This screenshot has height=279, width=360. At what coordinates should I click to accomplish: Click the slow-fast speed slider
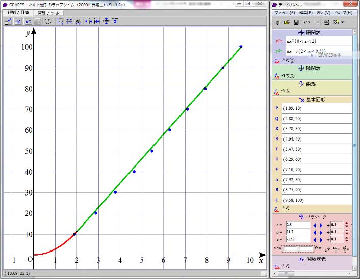tap(298, 248)
